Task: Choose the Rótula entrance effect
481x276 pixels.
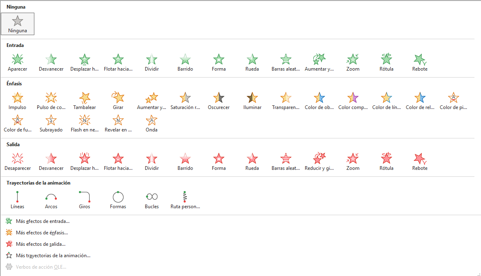Action: (x=386, y=62)
